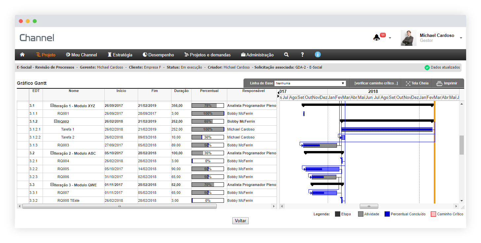The height and width of the screenshot is (243, 481).
Task: Click the Gantt chart vertical scrollbar thumb
Action: (462, 145)
